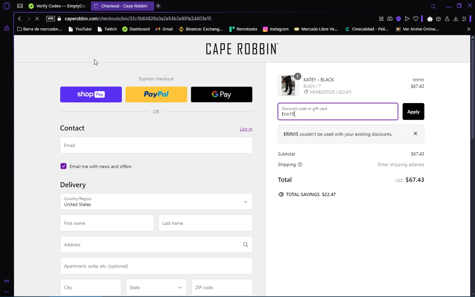Image resolution: width=475 pixels, height=297 pixels.
Task: Open the Cinecalidad bookmark
Action: 367,29
